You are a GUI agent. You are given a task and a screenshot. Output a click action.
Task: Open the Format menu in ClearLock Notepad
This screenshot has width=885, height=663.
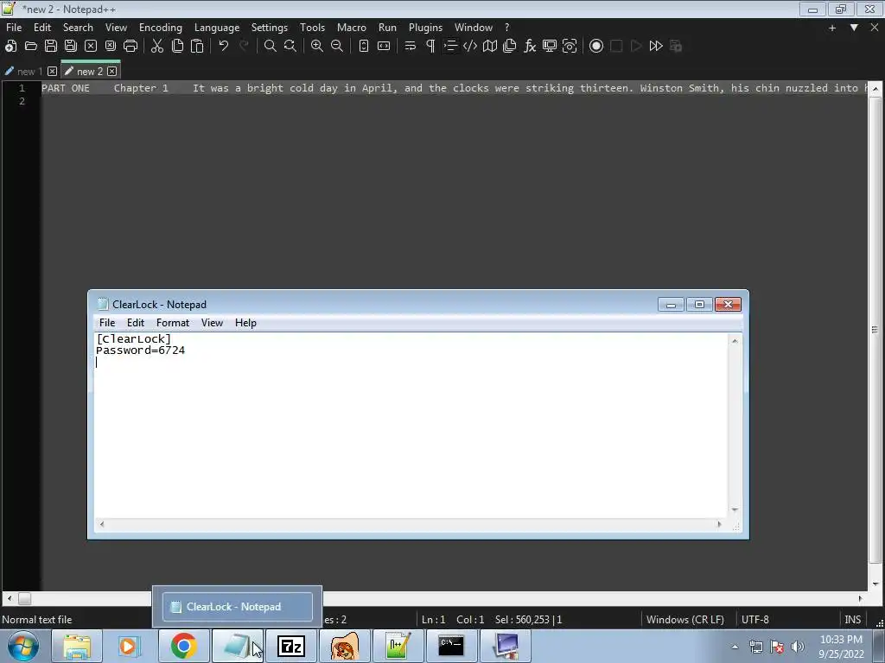(x=173, y=323)
